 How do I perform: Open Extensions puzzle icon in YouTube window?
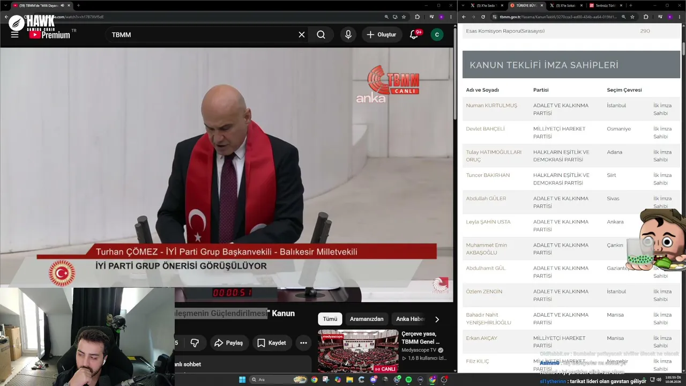pos(417,17)
